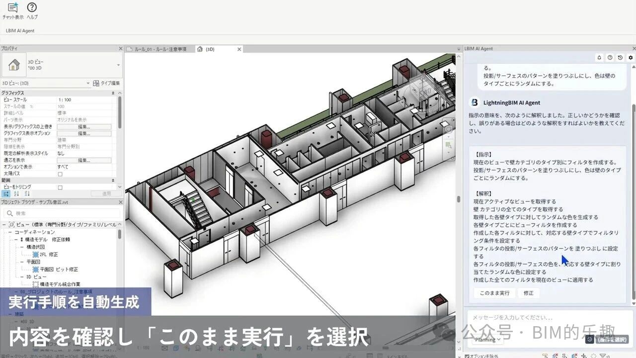Open the AI Agent help icon
Viewport: 636px width, 358px height.
[610, 58]
